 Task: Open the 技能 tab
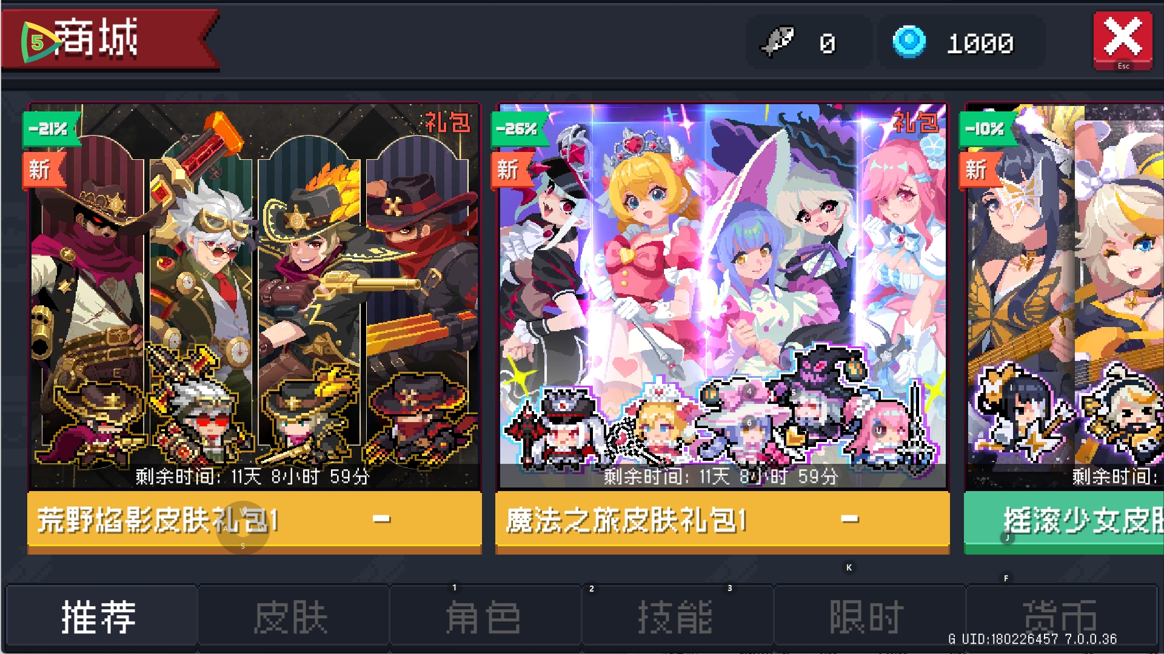677,616
